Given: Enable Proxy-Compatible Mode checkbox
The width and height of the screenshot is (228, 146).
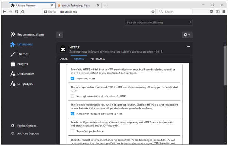Looking at the screenshot, I should tap(73, 131).
